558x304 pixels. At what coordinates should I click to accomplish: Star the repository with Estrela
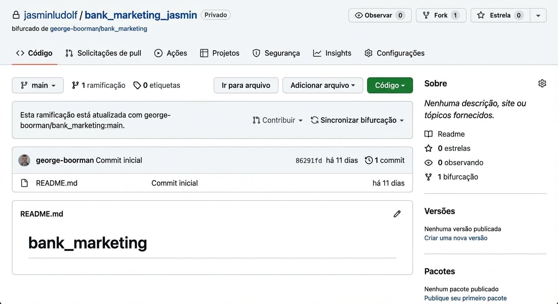(500, 15)
